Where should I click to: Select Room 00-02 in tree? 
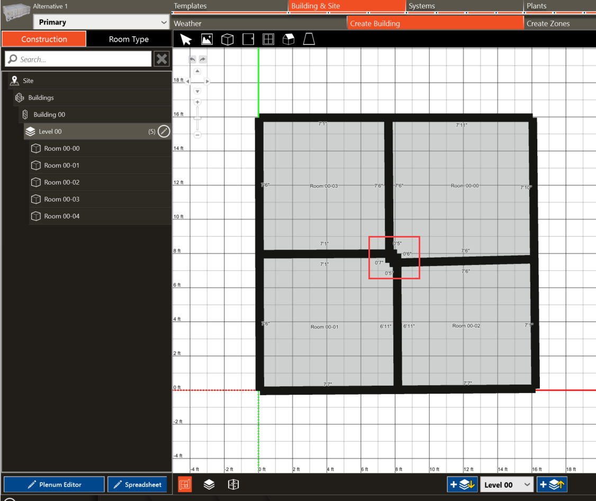coord(101,183)
